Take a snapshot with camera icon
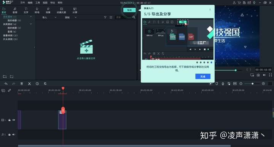274x147 pixels. [258, 75]
